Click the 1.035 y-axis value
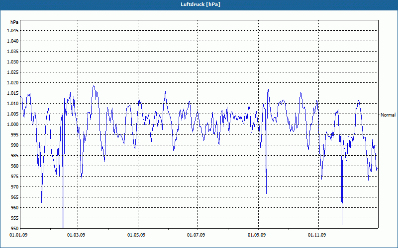398x248 pixels. coord(13,52)
